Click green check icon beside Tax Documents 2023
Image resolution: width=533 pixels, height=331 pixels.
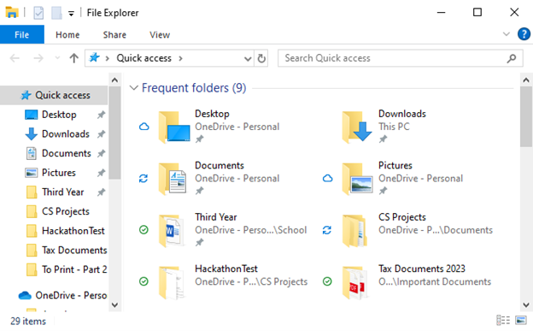click(x=327, y=281)
